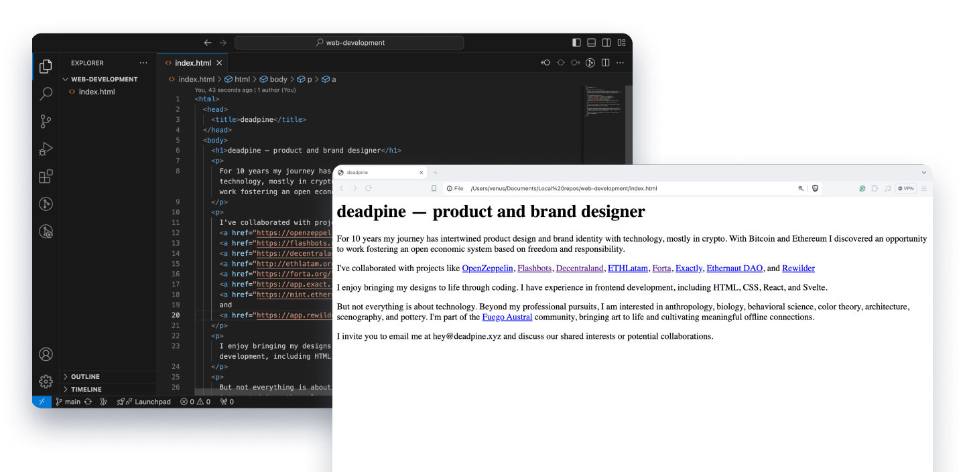
Task: Click the main branch in status bar
Action: [73, 402]
